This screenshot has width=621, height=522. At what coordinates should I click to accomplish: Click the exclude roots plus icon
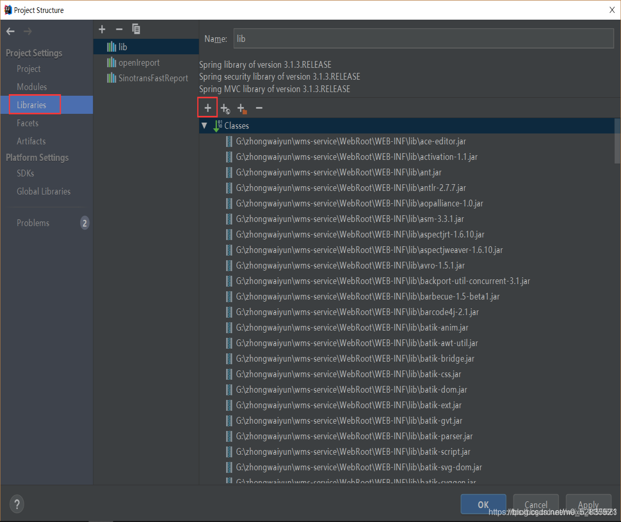[x=242, y=108]
